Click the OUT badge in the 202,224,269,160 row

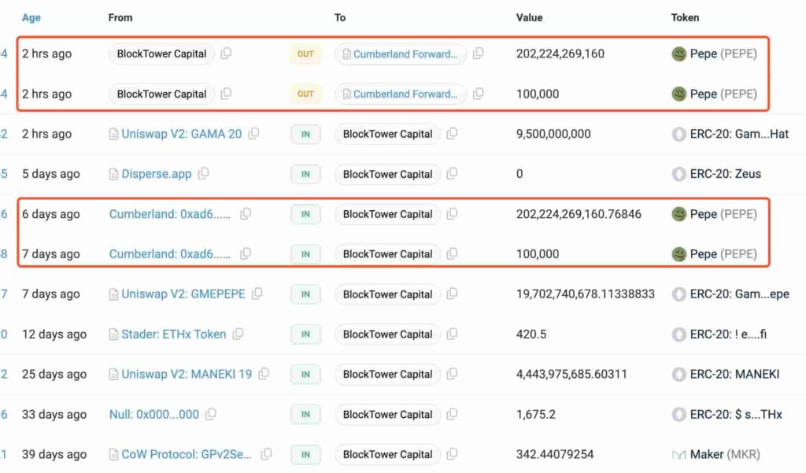pyautogui.click(x=305, y=54)
